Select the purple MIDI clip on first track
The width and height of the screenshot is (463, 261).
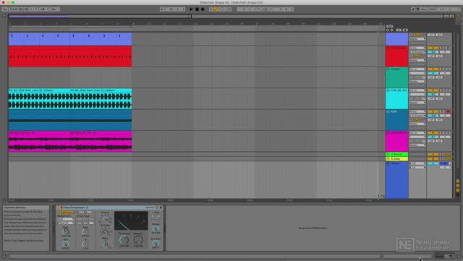[70, 39]
